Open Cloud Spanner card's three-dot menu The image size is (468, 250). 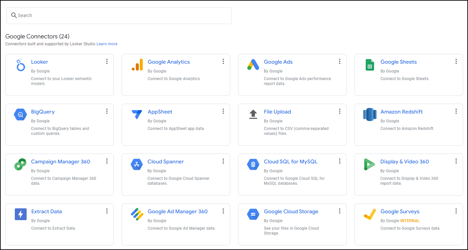coord(223,161)
